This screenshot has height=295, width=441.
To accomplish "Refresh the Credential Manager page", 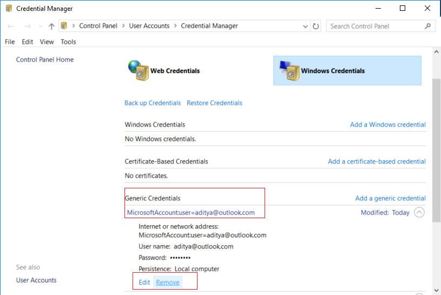I will point(317,26).
